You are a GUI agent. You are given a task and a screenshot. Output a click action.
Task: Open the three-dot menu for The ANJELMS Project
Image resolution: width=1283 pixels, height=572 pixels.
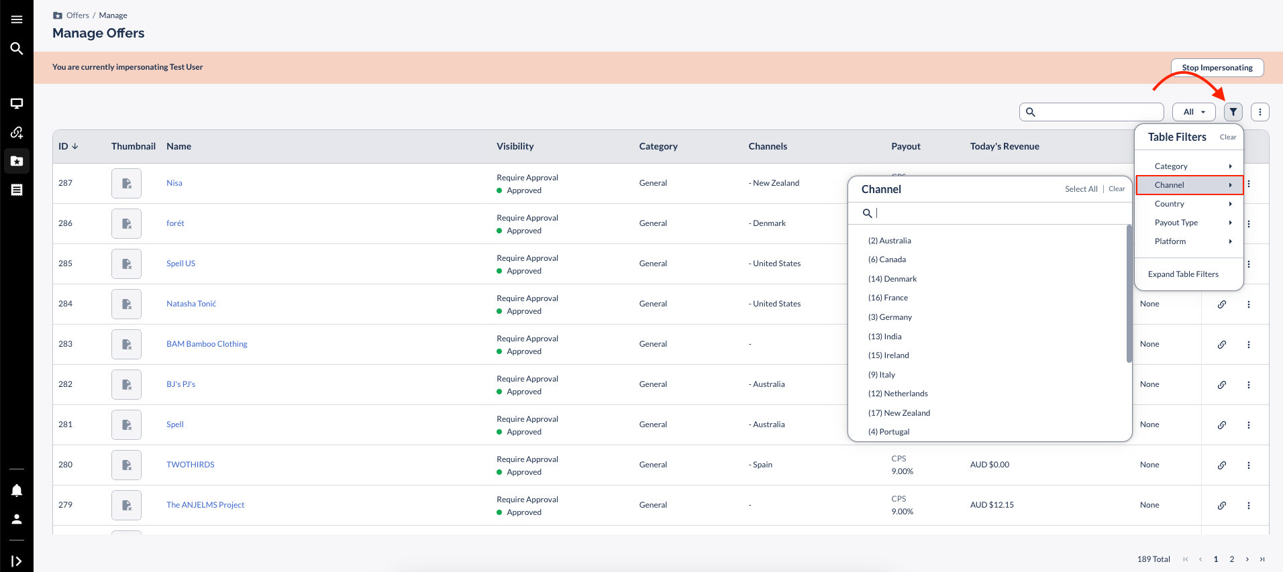pyautogui.click(x=1248, y=506)
